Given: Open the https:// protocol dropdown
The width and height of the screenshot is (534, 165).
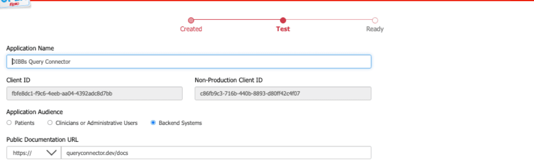Looking at the screenshot, I should [x=34, y=153].
